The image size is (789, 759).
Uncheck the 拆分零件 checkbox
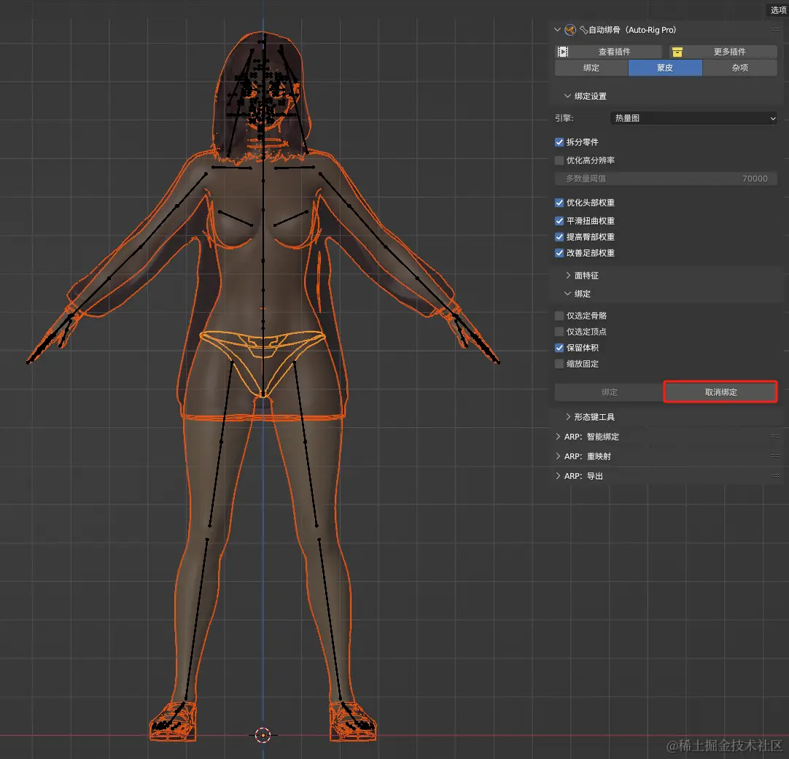point(559,142)
